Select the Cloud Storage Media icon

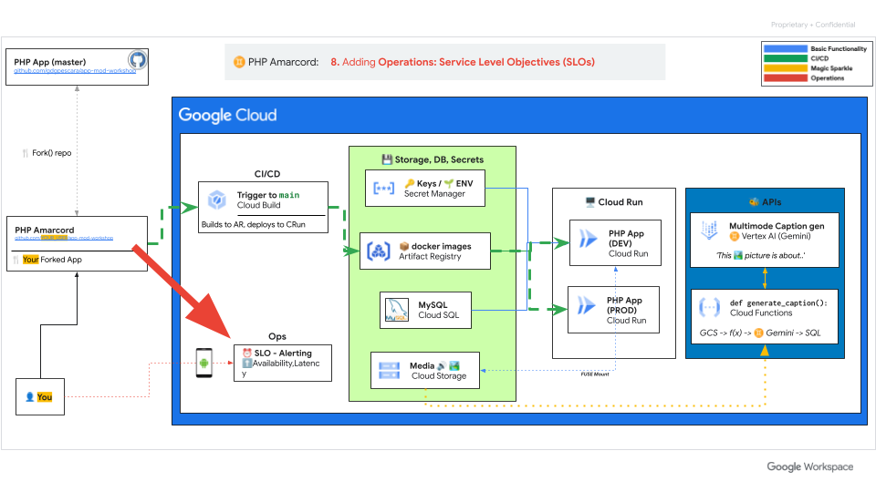[x=390, y=371]
